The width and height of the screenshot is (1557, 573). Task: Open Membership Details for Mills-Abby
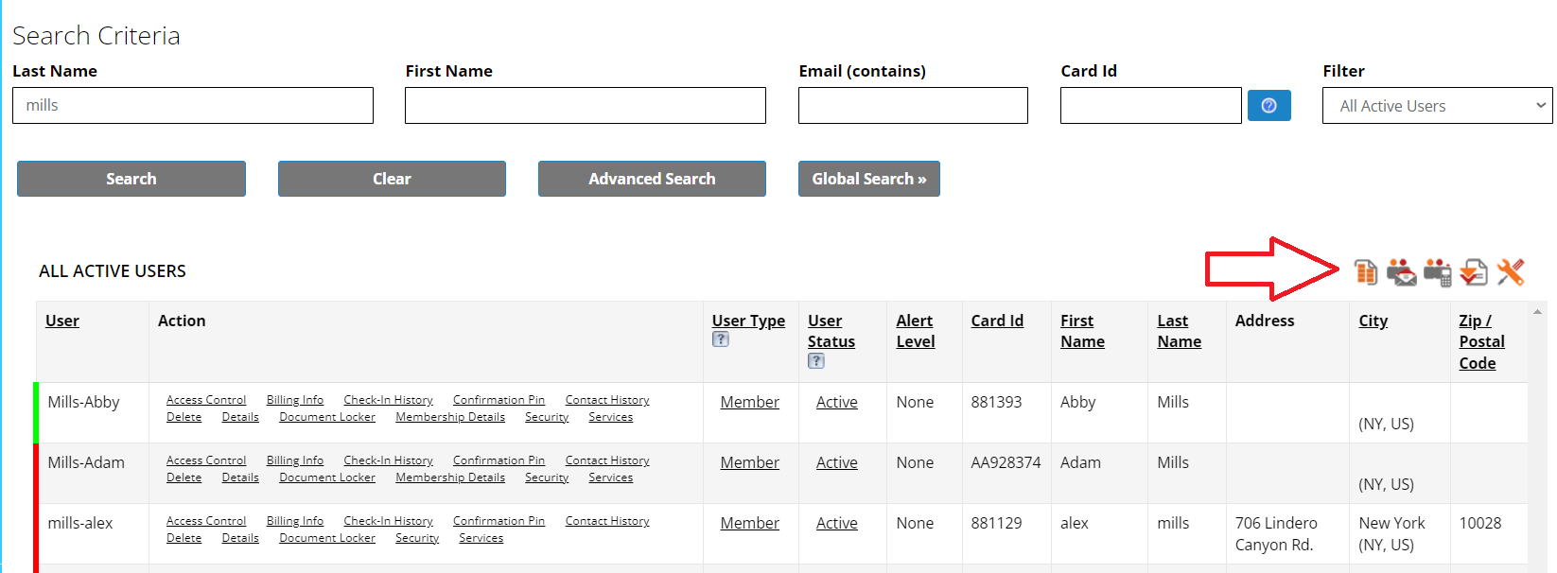[x=450, y=417]
